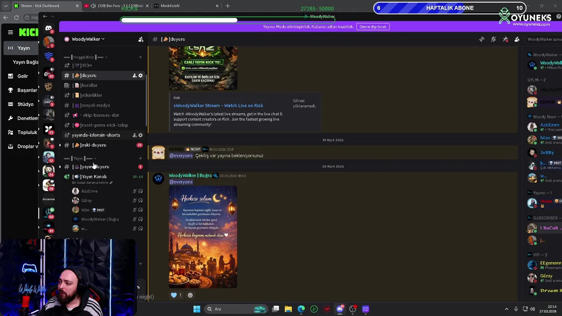Toggle mute icon for Güray in voice
The width and height of the screenshot is (562, 316).
pyautogui.click(x=134, y=201)
